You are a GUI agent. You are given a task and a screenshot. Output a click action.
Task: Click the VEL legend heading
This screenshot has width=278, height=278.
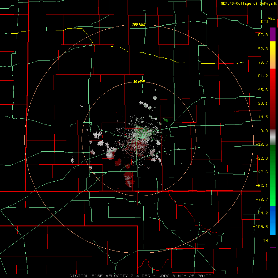click(x=271, y=19)
